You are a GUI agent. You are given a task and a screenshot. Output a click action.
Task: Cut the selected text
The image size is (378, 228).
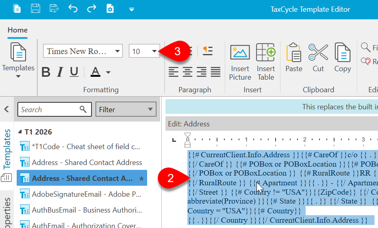(318, 58)
